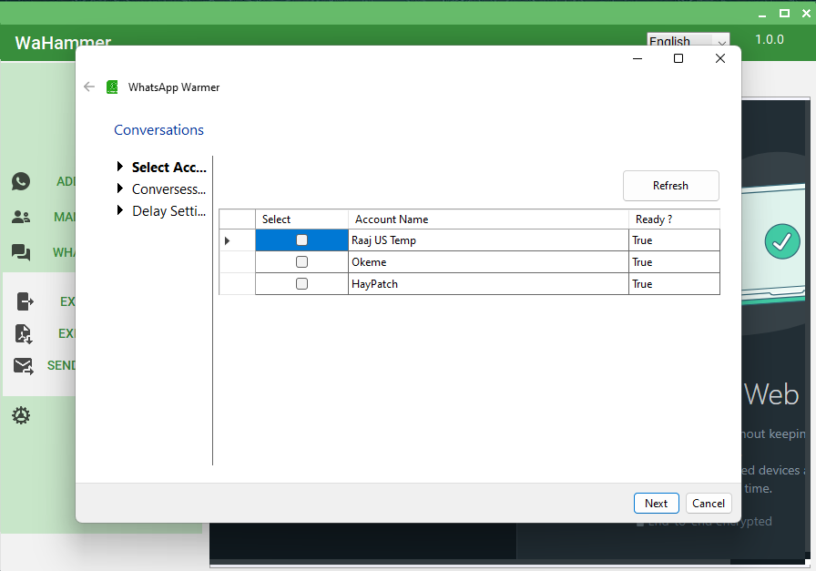The image size is (816, 571).
Task: Open settings gear icon in sidebar
Action: coord(21,416)
